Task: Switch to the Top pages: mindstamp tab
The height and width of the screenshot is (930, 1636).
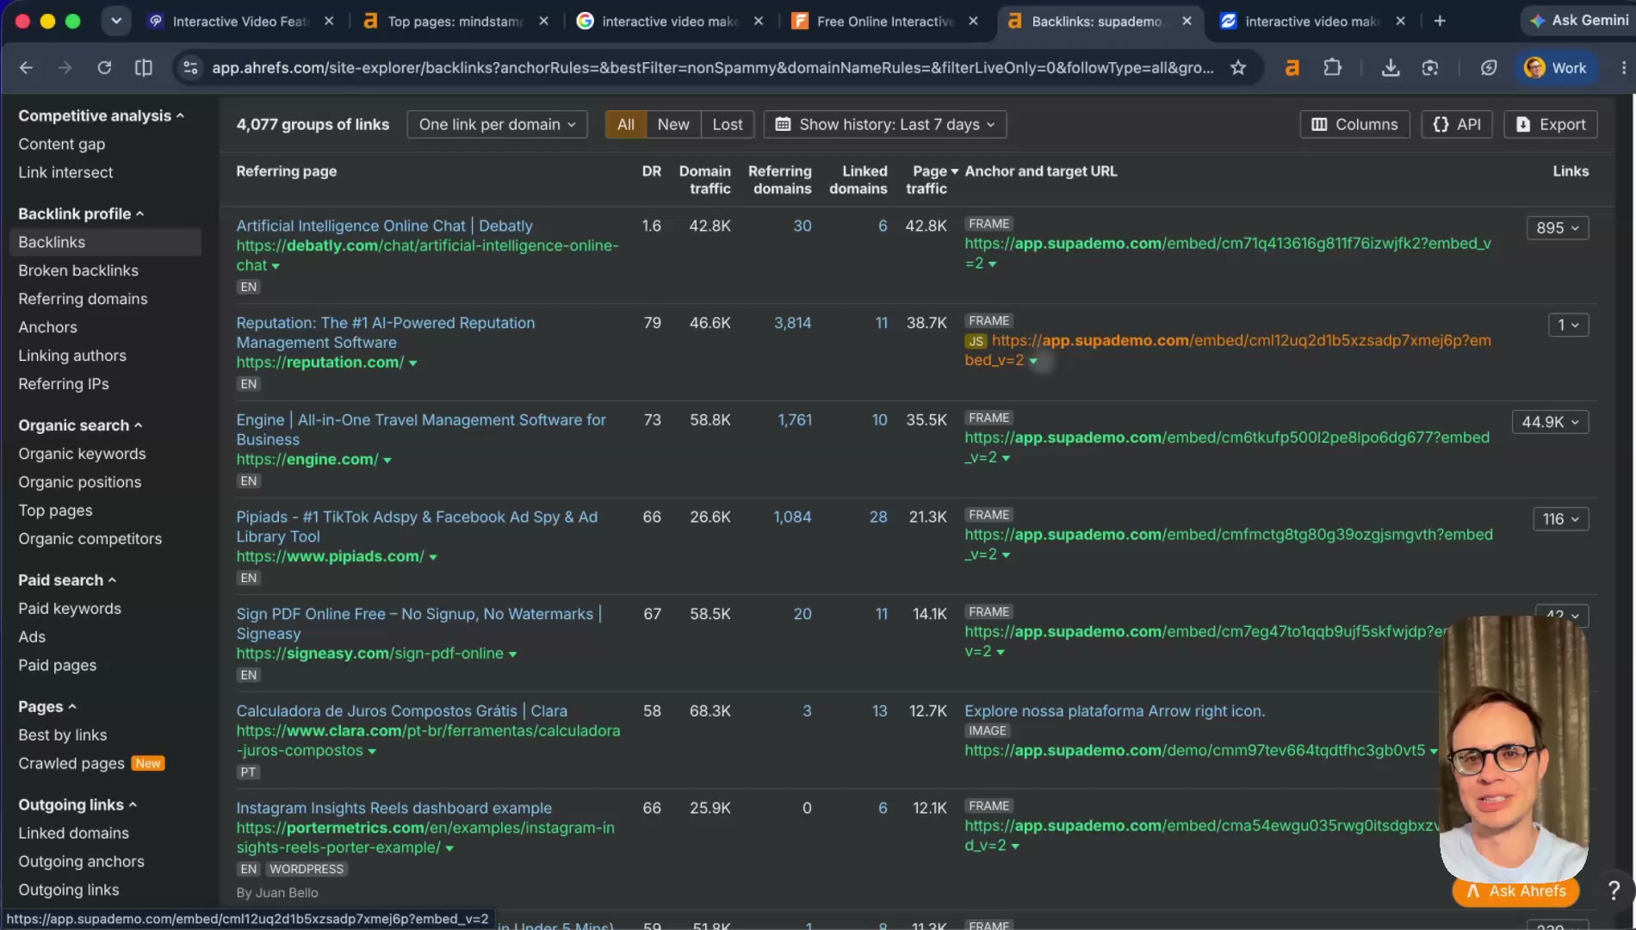Action: click(455, 21)
